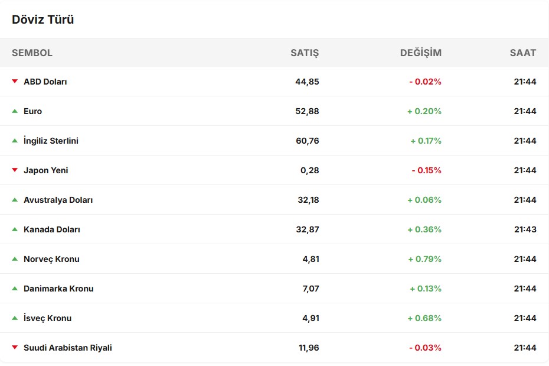549x366 pixels.
Task: Select the İsveç Kronu currency name
Action: point(47,318)
